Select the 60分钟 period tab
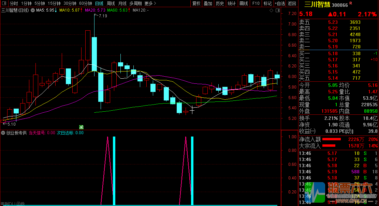Viewport: 379px width, 206px height. point(85,3)
